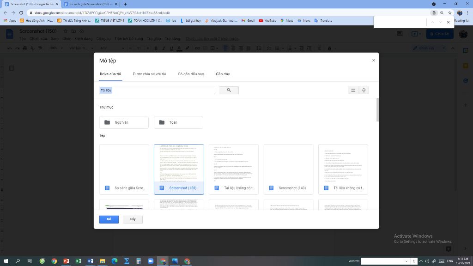Set justified text alignment

(x=249, y=48)
